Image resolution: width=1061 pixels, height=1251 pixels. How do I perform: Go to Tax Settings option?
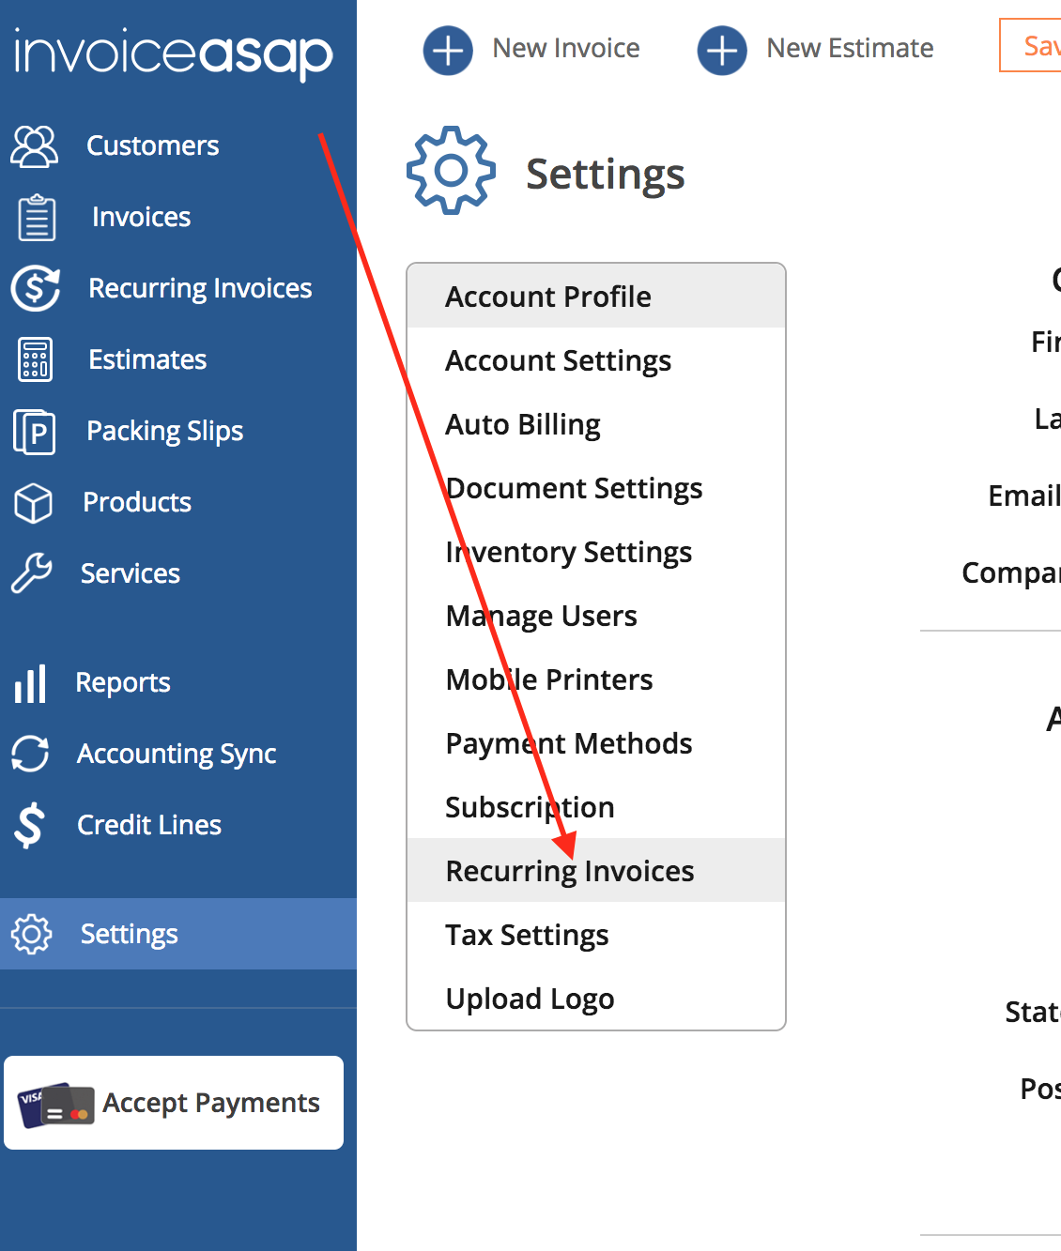pos(527,936)
